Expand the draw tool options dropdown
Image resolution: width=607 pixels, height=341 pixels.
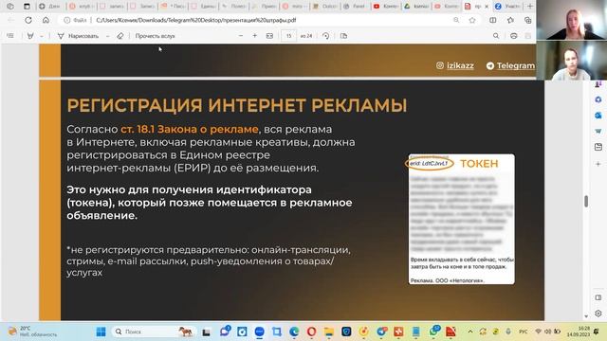(107, 36)
